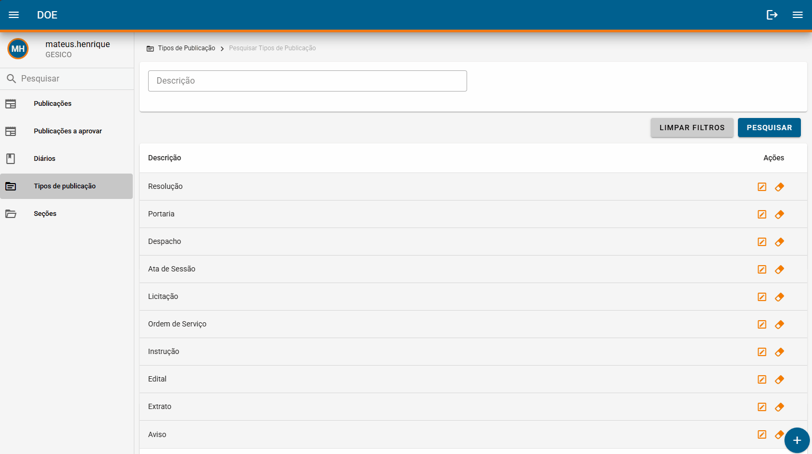Edit the Despacho row

(x=762, y=242)
